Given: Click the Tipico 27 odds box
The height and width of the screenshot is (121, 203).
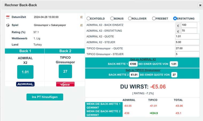Looking at the screenshot, I should [65, 71].
